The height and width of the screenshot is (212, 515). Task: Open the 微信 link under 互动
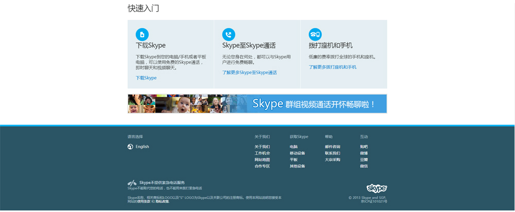click(x=364, y=166)
